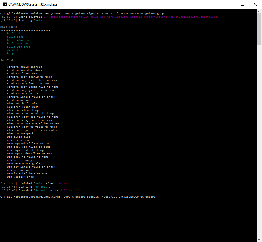Click electron-copy-css-files-to-temp line
Viewport: 262px width, 242px height.
33,117
